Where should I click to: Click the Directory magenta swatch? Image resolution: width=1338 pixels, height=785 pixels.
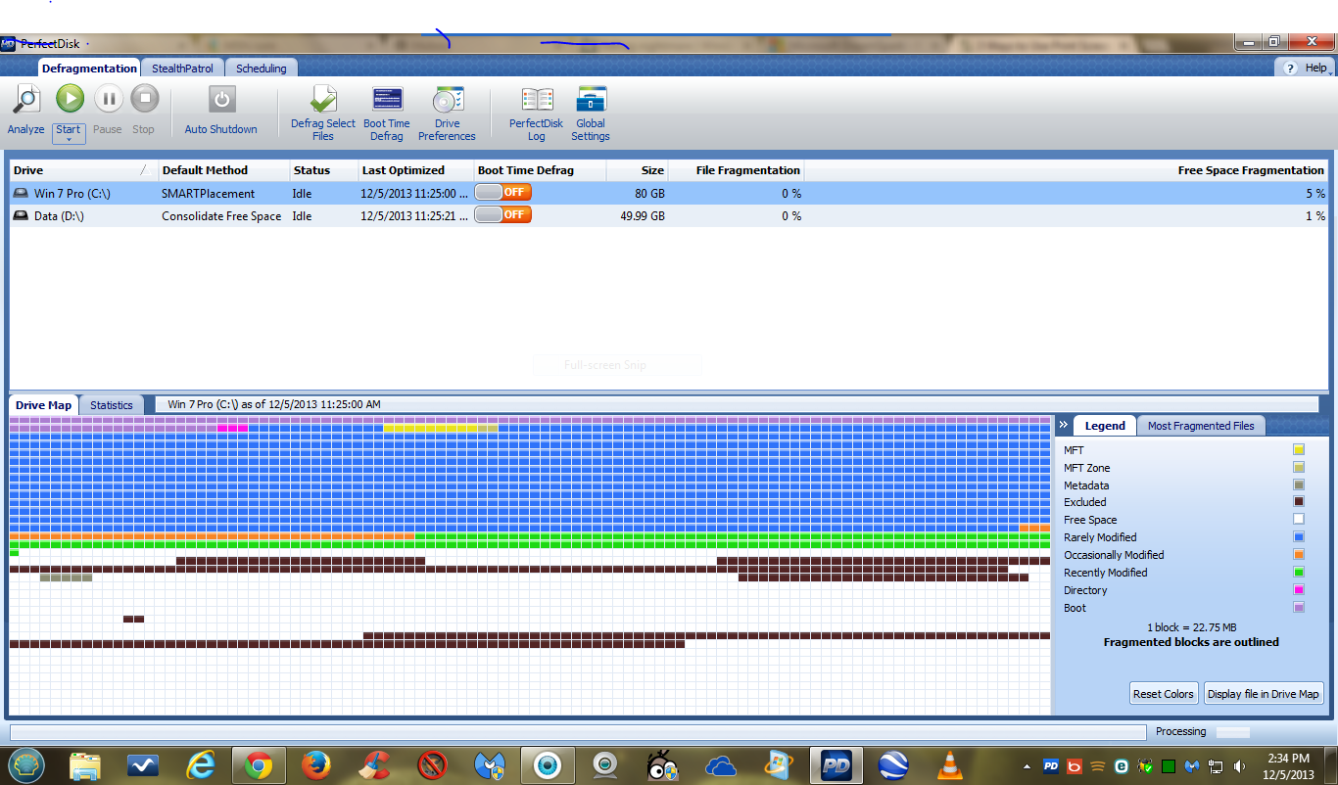coord(1299,590)
